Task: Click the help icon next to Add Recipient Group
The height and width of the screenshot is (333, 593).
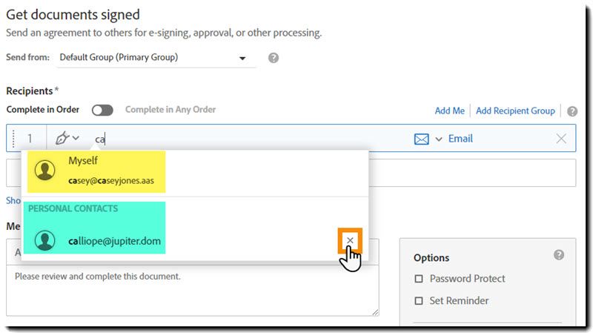Action: point(572,111)
